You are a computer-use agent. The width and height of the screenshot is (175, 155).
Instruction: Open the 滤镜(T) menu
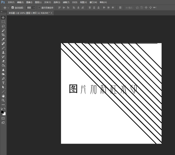[x=66, y=2]
